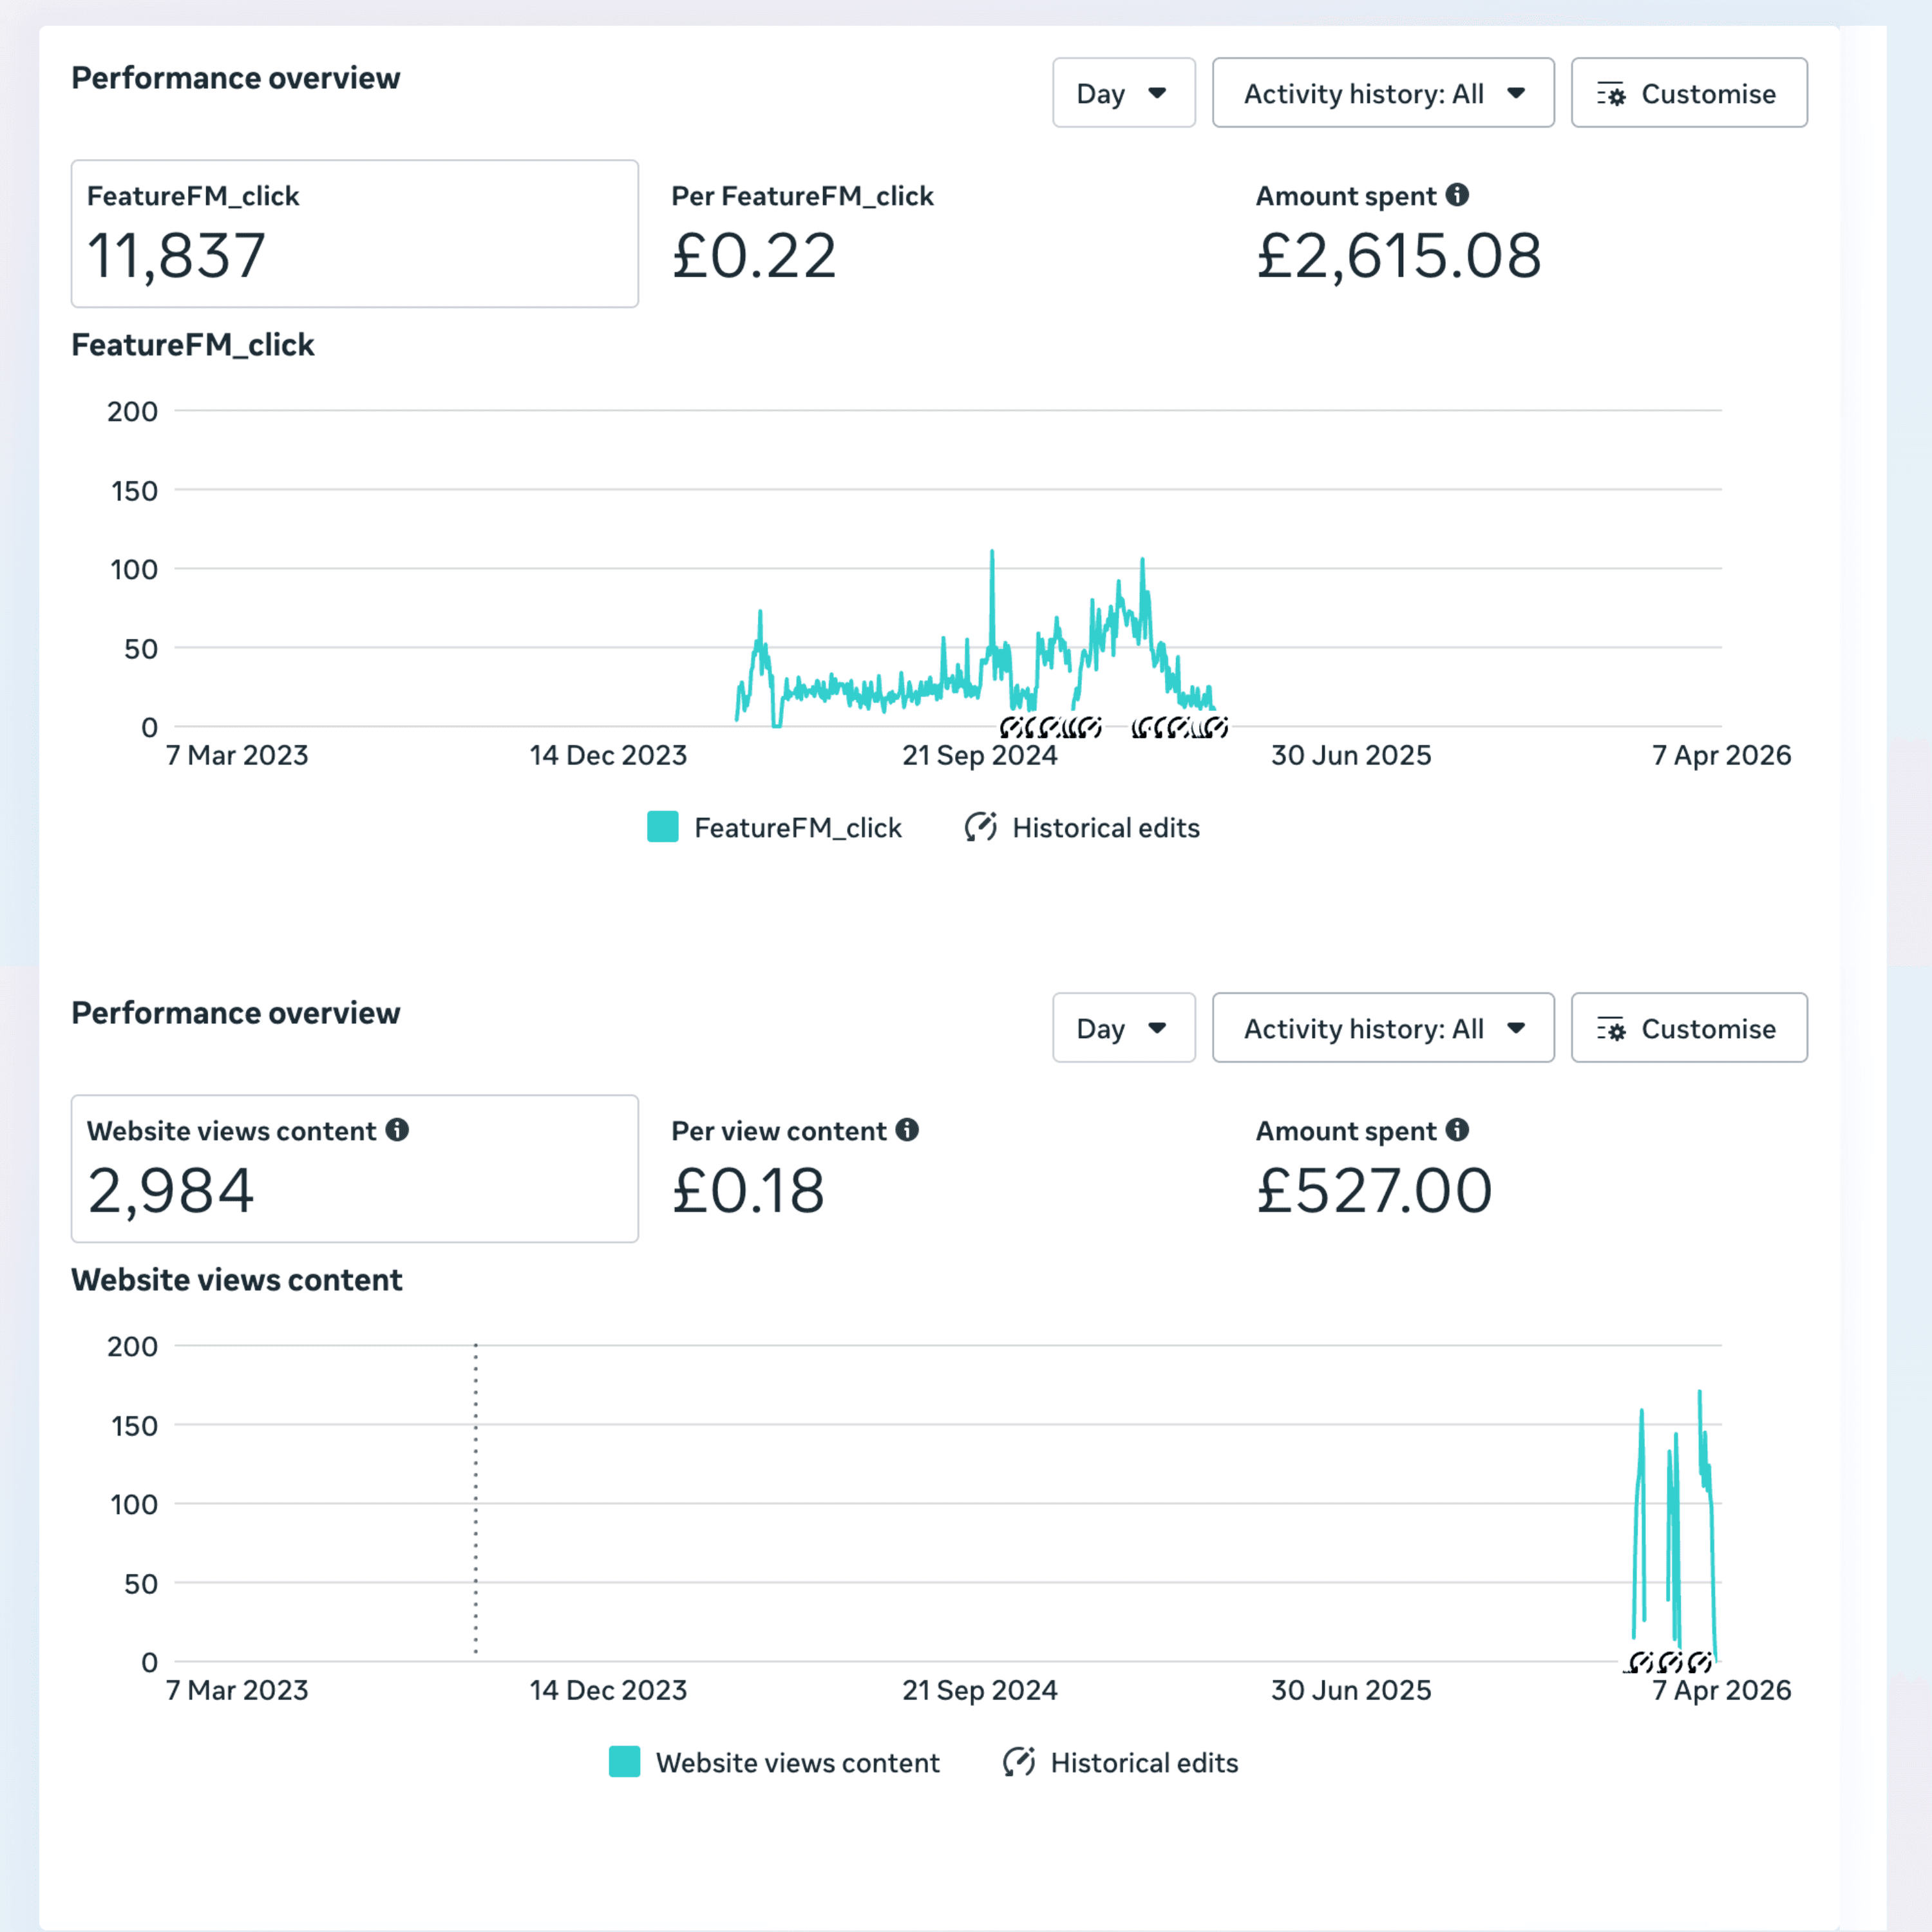
Task: Click Historical edits legend icon in top chart
Action: pyautogui.click(x=980, y=827)
